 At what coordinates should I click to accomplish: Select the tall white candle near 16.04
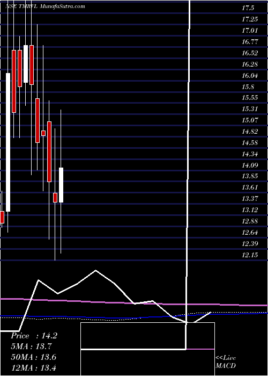tap(8, 142)
